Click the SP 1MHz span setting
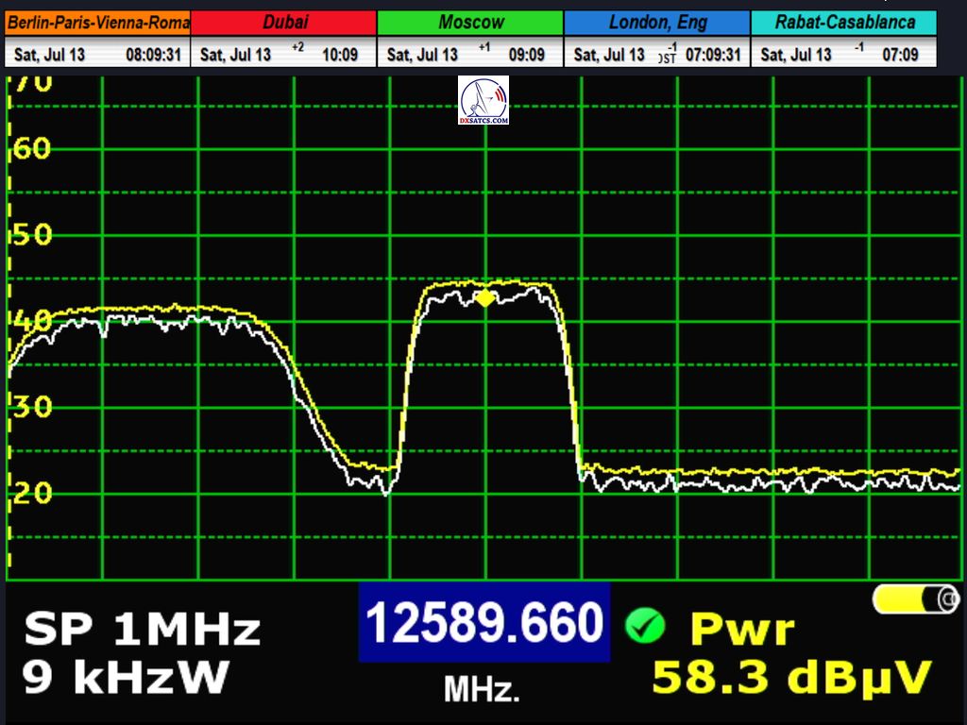967x725 pixels. click(142, 629)
